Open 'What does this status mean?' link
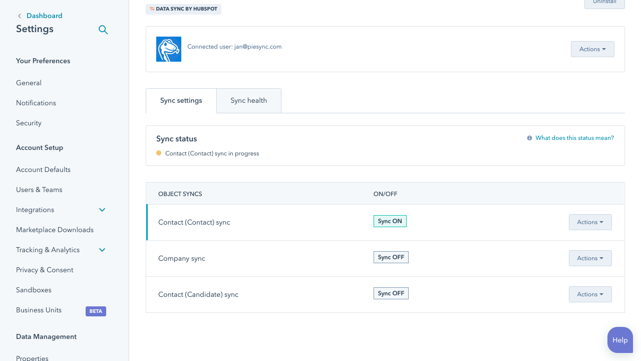The width and height of the screenshot is (641, 361). click(x=574, y=138)
